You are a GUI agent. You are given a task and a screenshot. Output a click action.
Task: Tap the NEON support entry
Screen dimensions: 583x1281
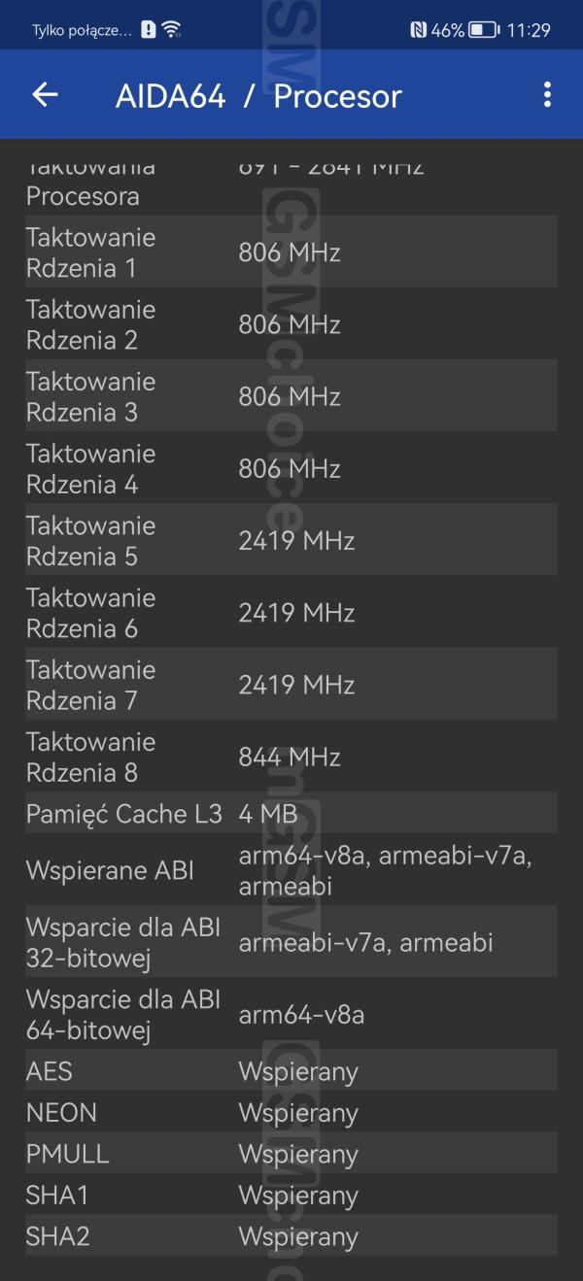[291, 1113]
